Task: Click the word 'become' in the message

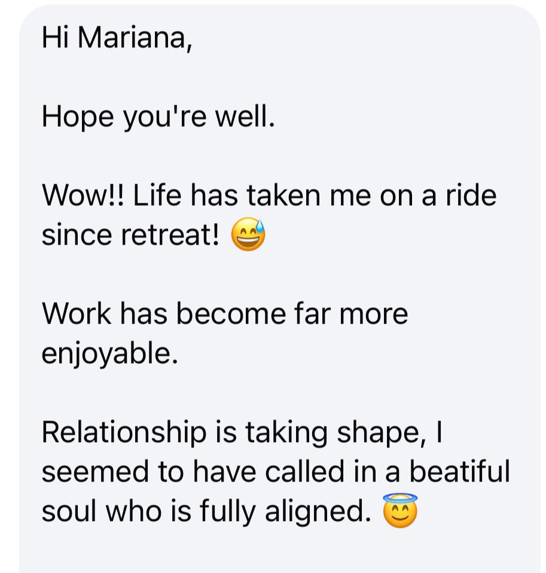Action: click(231, 313)
